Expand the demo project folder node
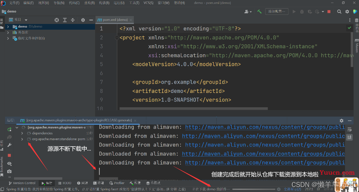 (x=8, y=27)
